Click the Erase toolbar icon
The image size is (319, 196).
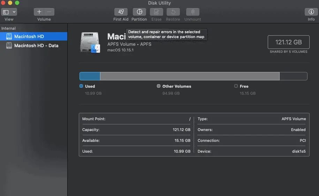click(156, 12)
